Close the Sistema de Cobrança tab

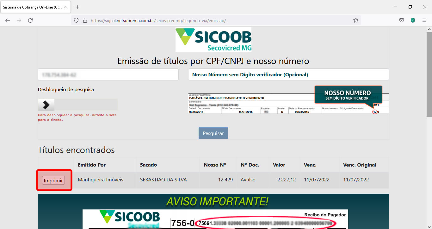click(x=65, y=7)
